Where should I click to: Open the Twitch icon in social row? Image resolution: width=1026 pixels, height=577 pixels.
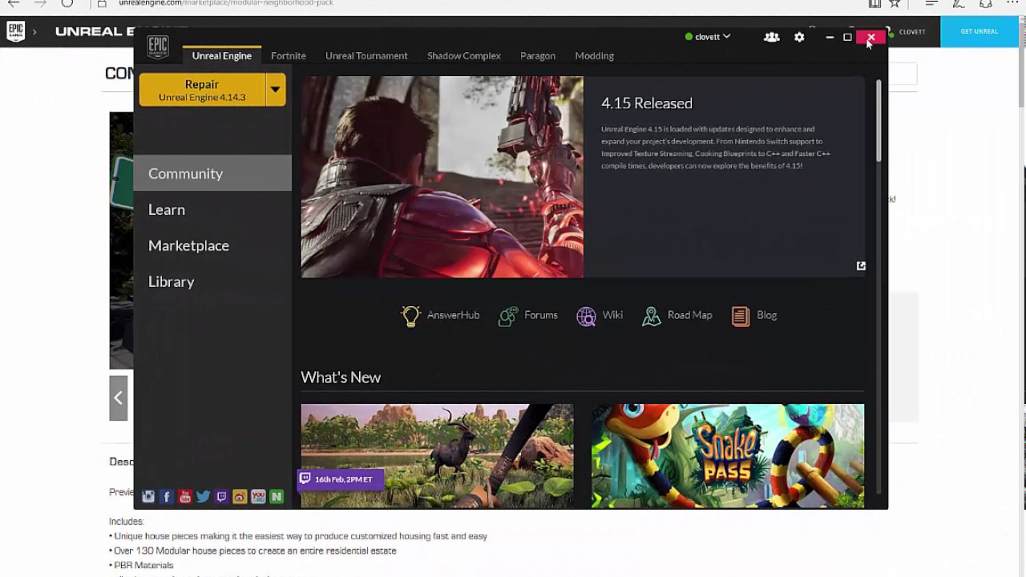[222, 497]
